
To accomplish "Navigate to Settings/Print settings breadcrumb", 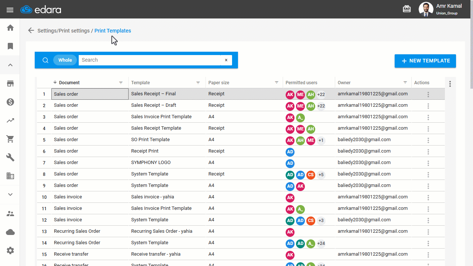I will (x=64, y=31).
